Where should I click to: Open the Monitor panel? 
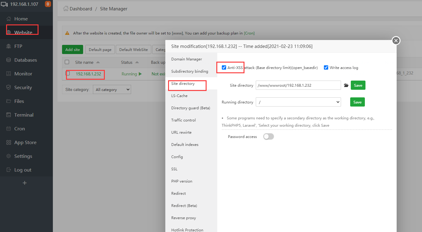[x=23, y=74]
